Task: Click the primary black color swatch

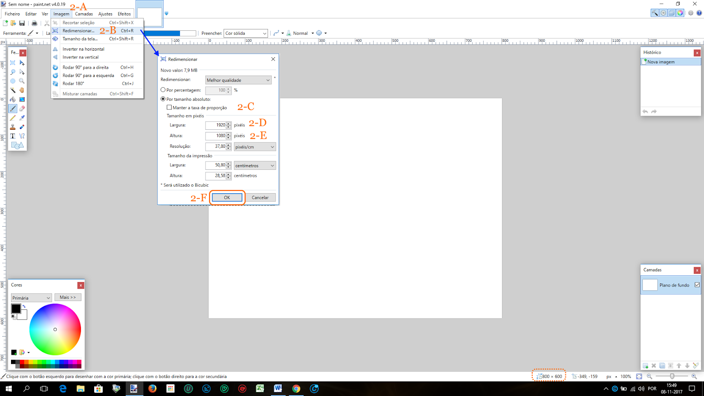Action: tap(16, 308)
